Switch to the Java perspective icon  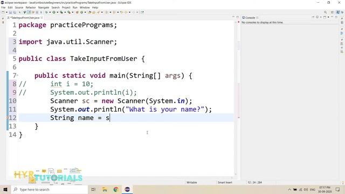pyautogui.click(x=338, y=12)
